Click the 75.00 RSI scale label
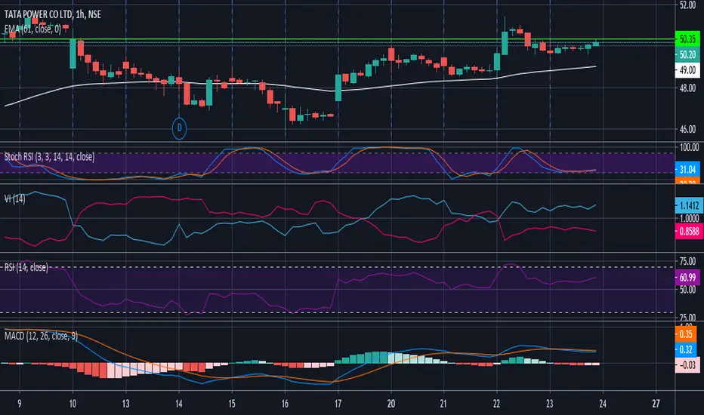The height and width of the screenshot is (415, 704). coord(687,262)
